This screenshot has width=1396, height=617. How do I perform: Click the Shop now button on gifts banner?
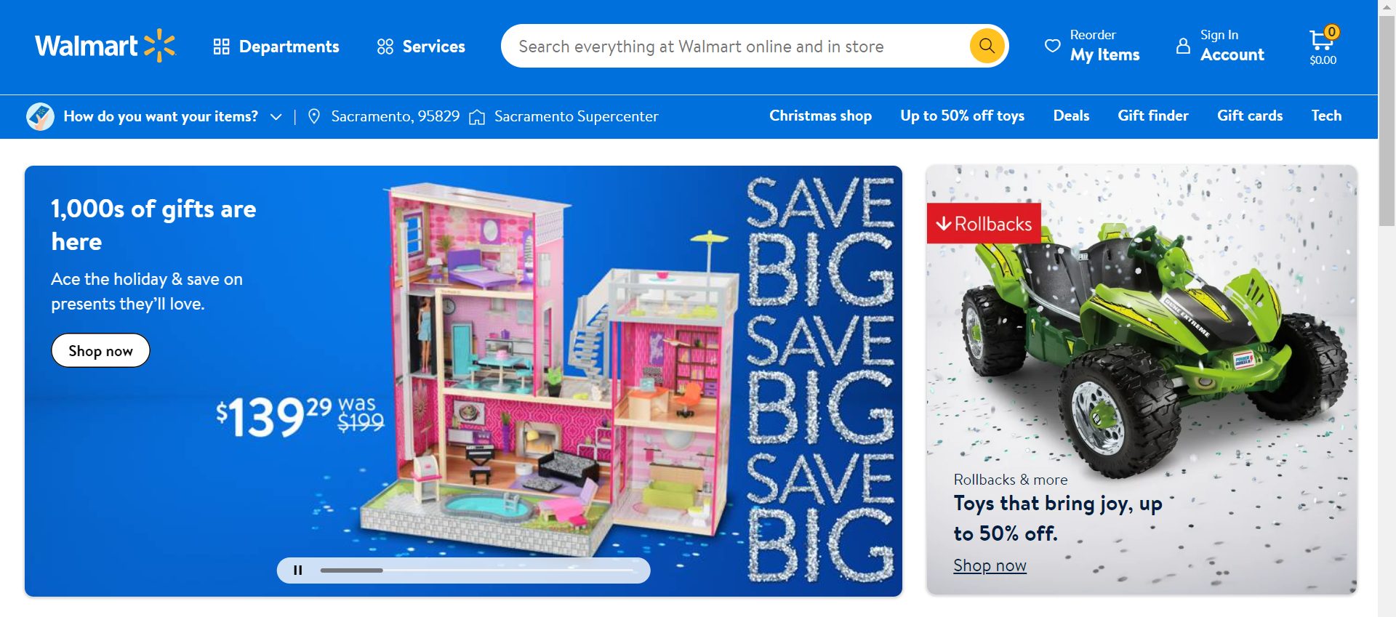pyautogui.click(x=100, y=351)
